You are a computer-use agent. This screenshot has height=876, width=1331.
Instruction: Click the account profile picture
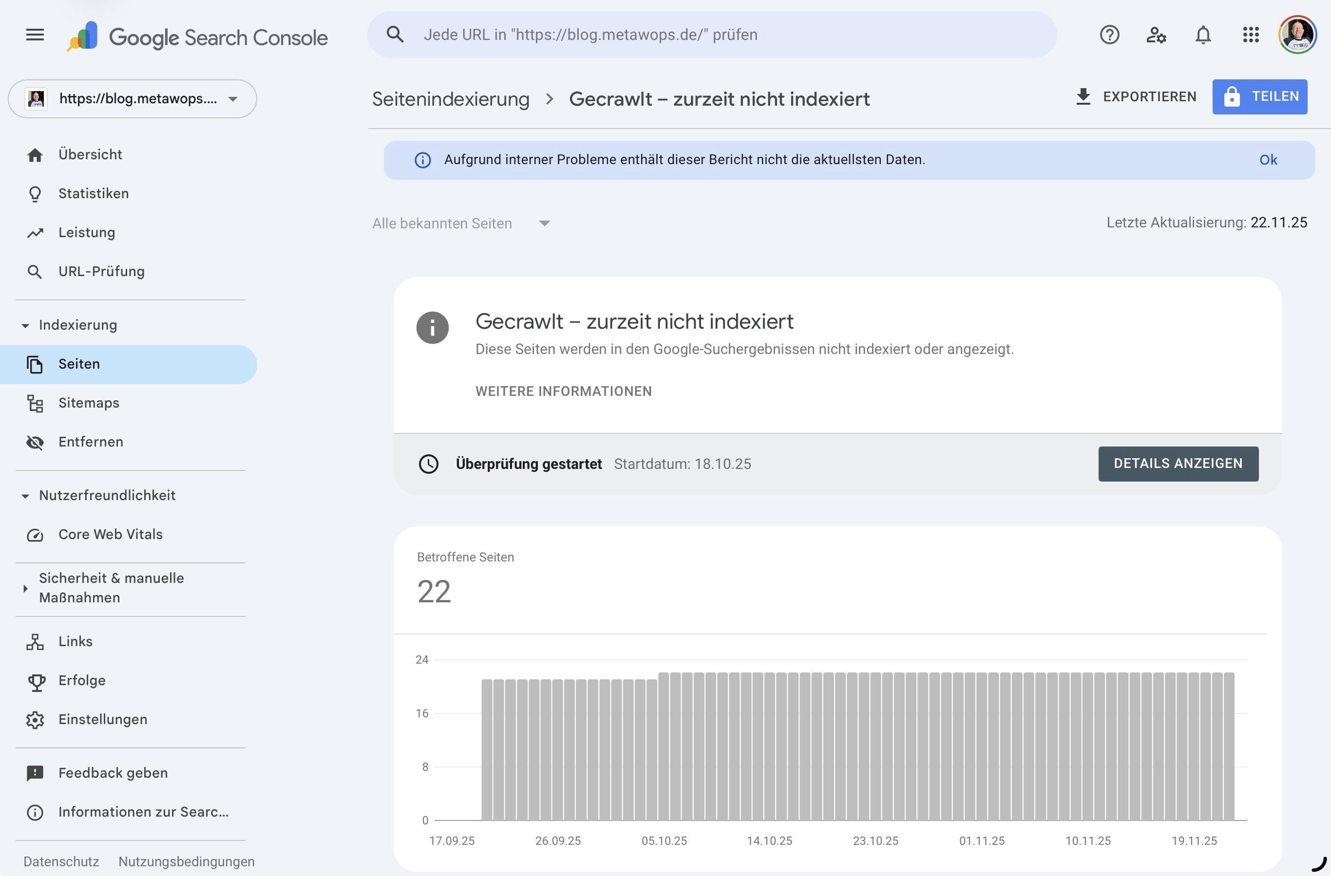click(1297, 35)
